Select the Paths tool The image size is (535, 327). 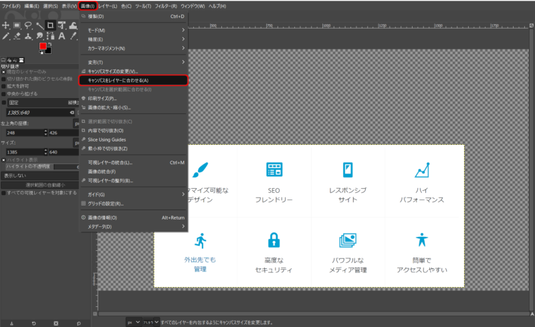click(x=51, y=36)
